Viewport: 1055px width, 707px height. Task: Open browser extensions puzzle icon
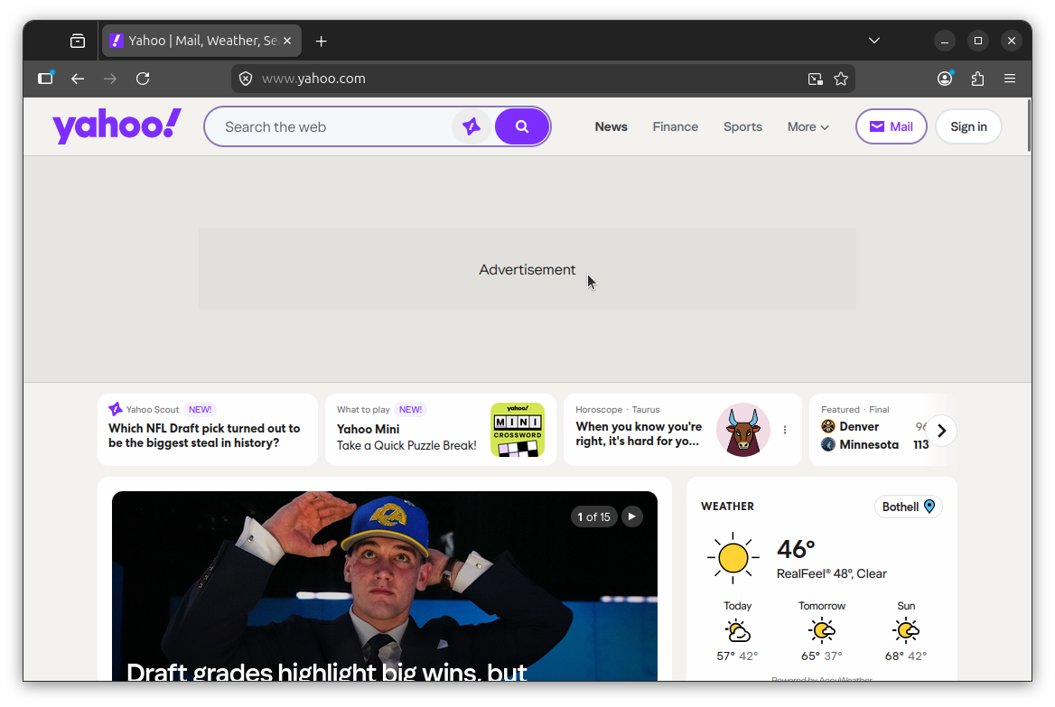977,79
